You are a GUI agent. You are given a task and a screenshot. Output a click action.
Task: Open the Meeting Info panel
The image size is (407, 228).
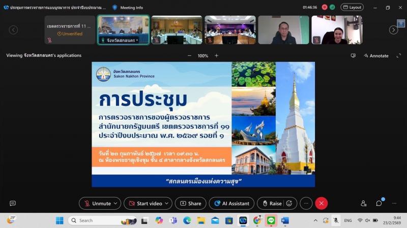pyautogui.click(x=128, y=8)
